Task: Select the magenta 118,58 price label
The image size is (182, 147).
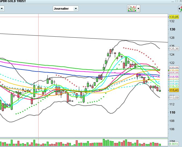Action: 174,77
